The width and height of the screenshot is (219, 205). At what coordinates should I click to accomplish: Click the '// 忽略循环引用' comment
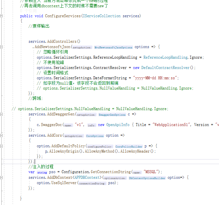[x=52, y=52]
